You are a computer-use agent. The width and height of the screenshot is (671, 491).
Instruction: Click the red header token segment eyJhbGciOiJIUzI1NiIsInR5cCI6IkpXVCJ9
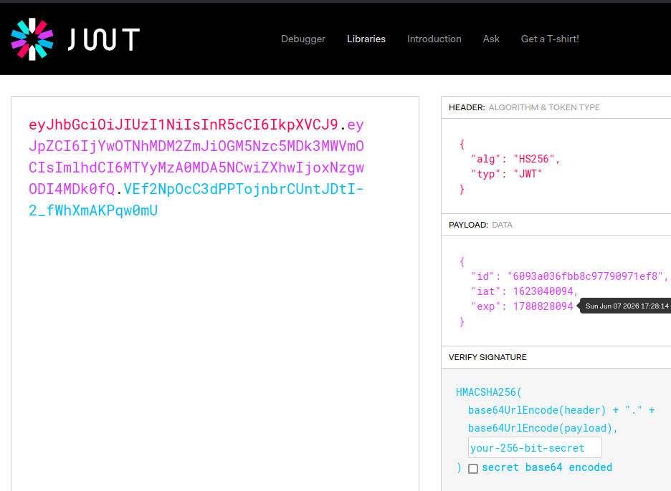click(x=183, y=125)
